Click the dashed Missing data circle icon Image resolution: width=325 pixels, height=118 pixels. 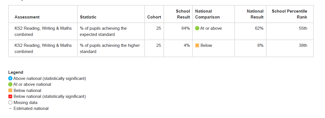[10, 103]
